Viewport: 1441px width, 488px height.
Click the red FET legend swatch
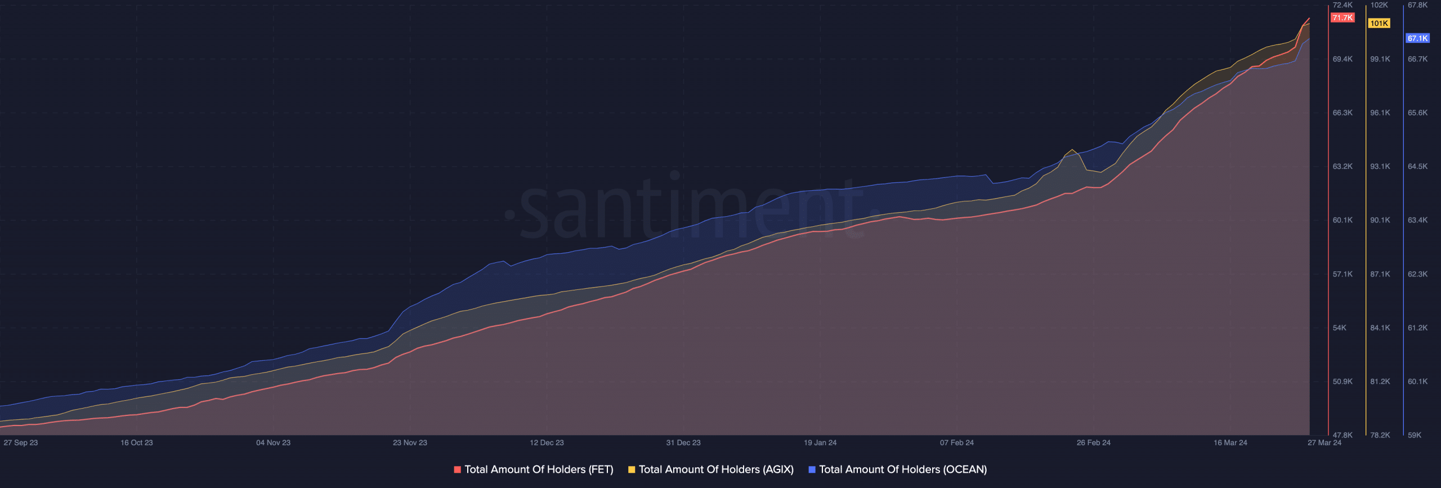click(458, 469)
